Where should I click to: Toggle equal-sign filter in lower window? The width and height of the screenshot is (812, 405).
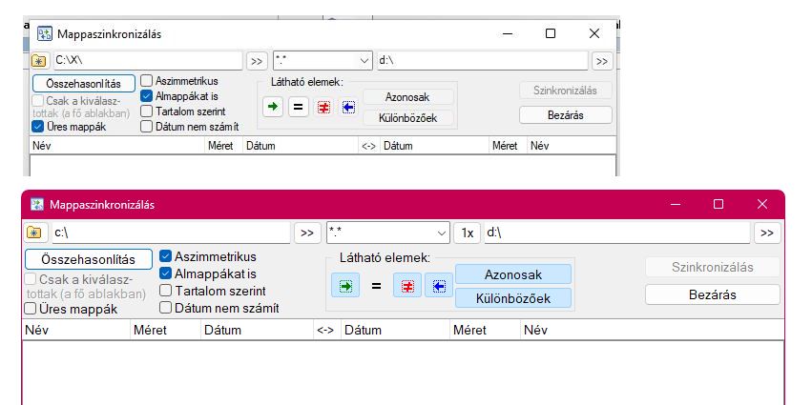(x=377, y=286)
